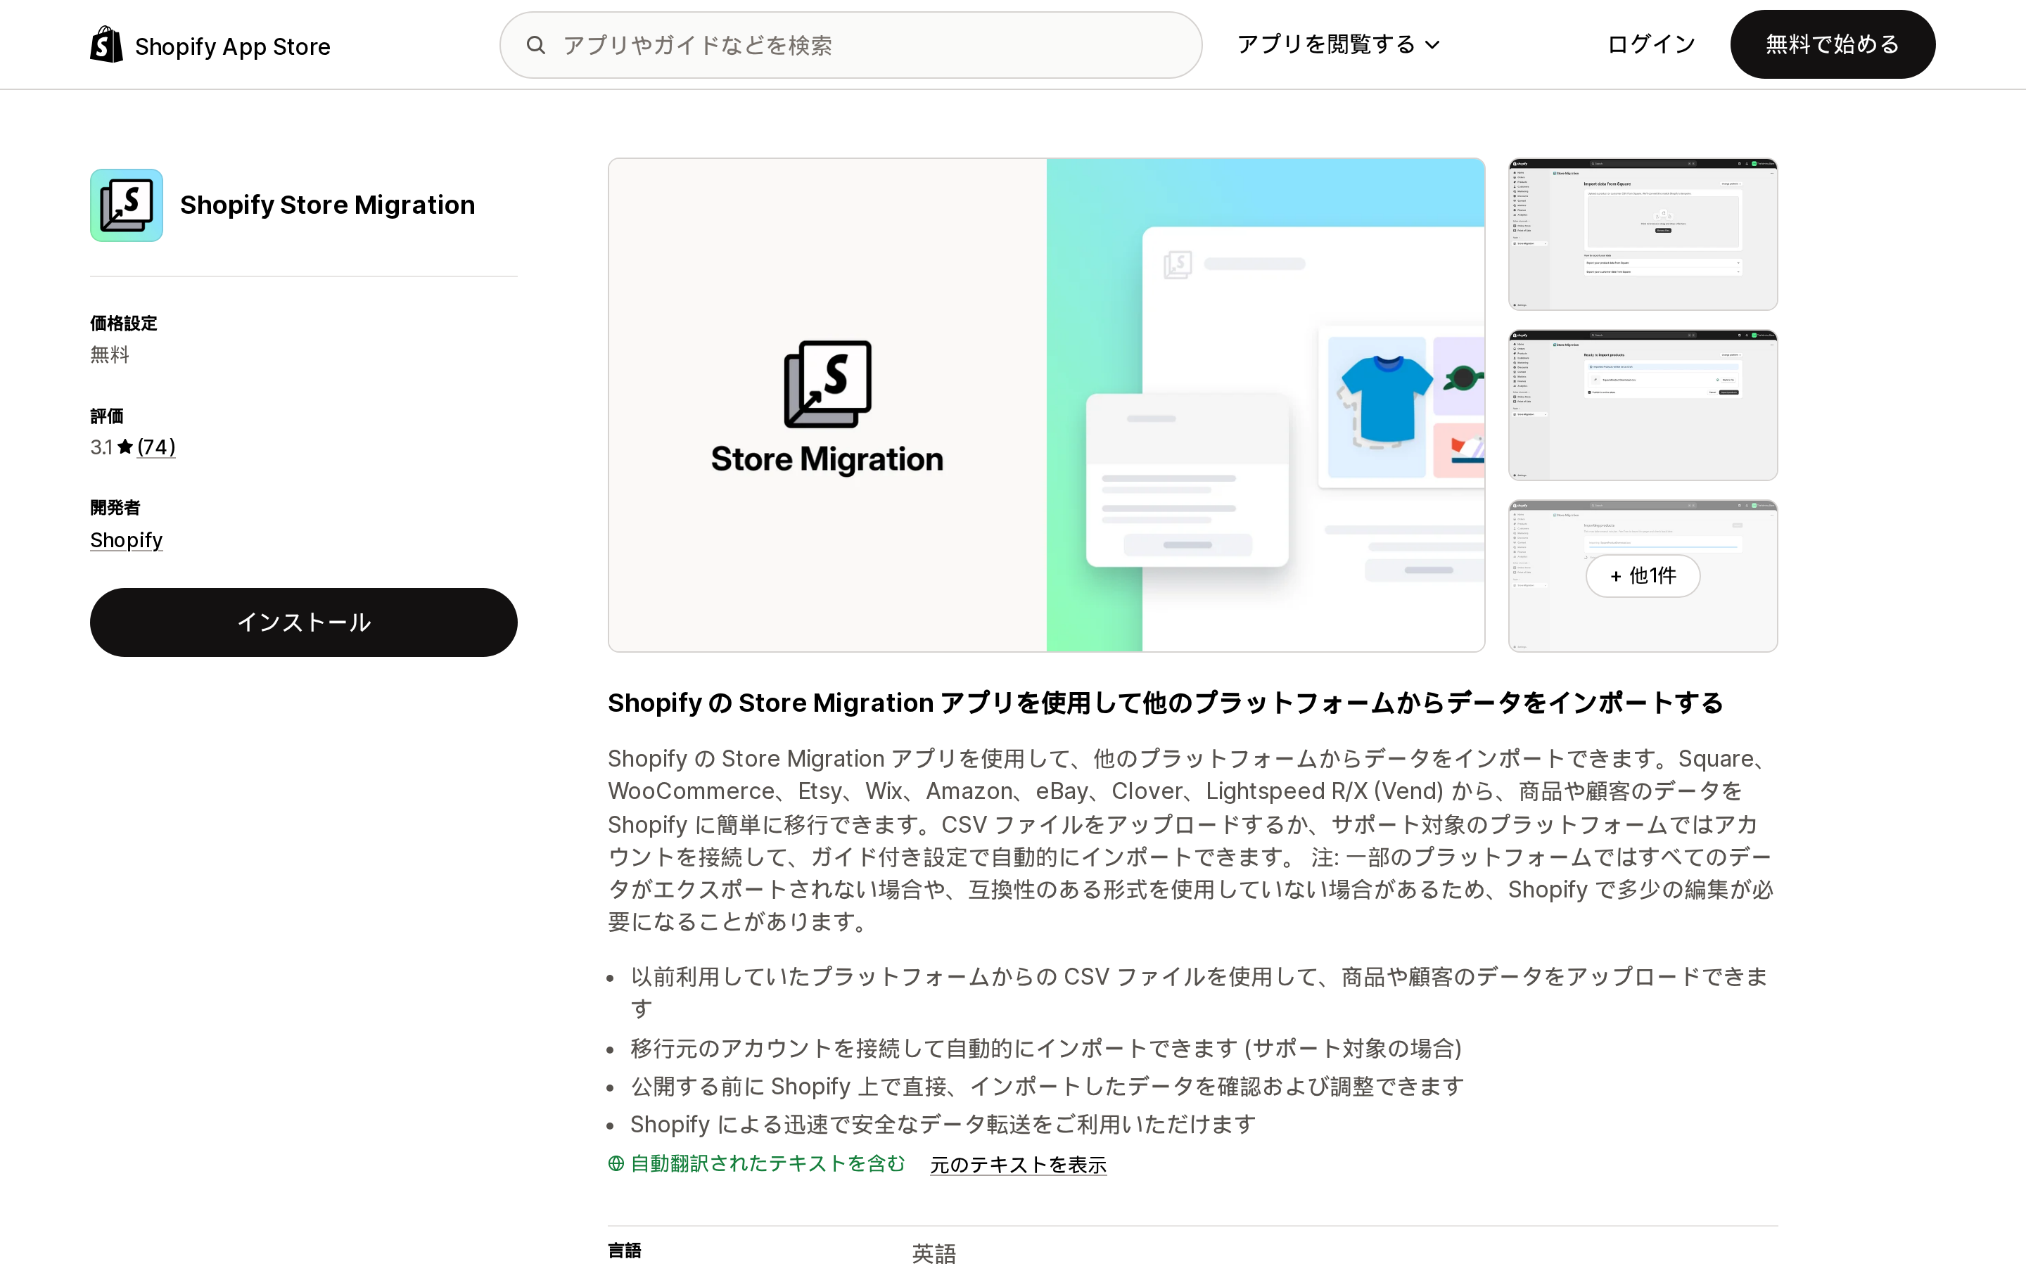
Task: Click the 言語 label
Action: pos(625,1251)
